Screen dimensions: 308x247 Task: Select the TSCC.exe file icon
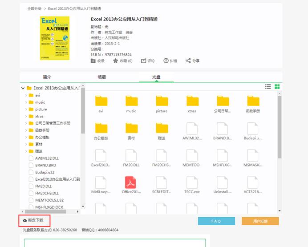192,182
